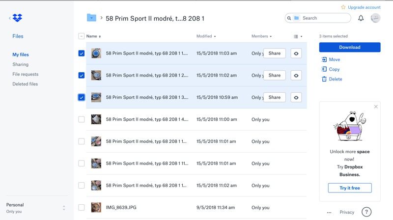Collapse sidebar with the back chevron
The height and width of the screenshot is (220, 393).
point(10,18)
